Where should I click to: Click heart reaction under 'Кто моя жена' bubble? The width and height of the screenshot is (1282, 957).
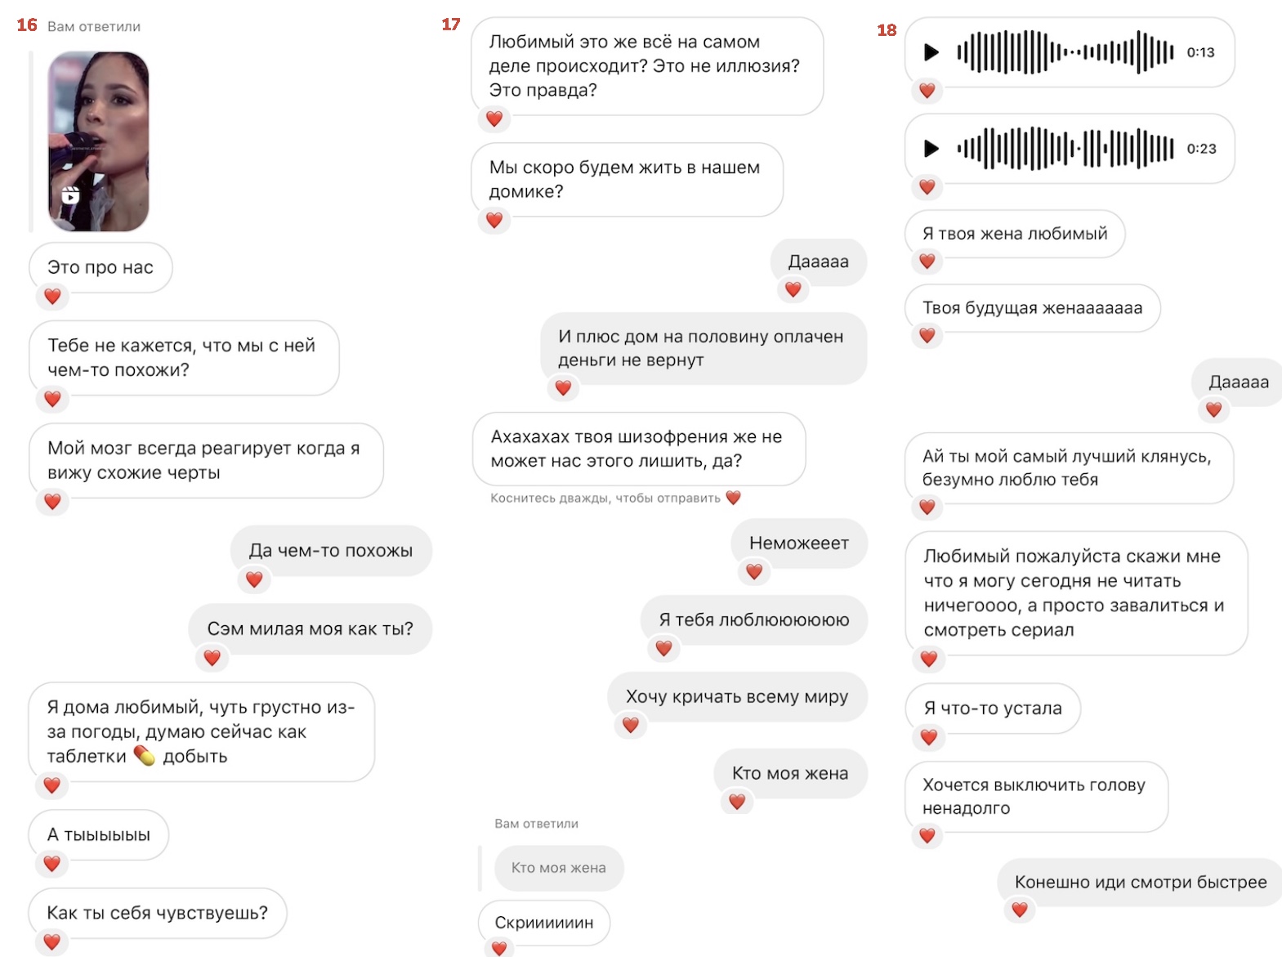pyautogui.click(x=737, y=802)
